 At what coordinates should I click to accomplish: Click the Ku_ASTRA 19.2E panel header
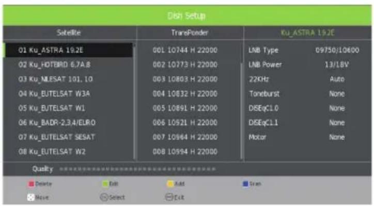pos(308,33)
